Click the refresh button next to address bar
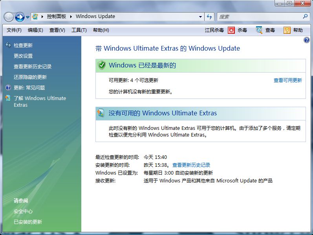 tap(209, 17)
